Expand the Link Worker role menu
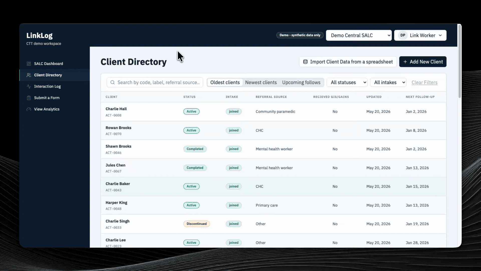 click(x=420, y=35)
